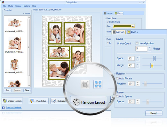The image size is (167, 128).
Task: Click the Facebook logo icon
Action: point(3,107)
